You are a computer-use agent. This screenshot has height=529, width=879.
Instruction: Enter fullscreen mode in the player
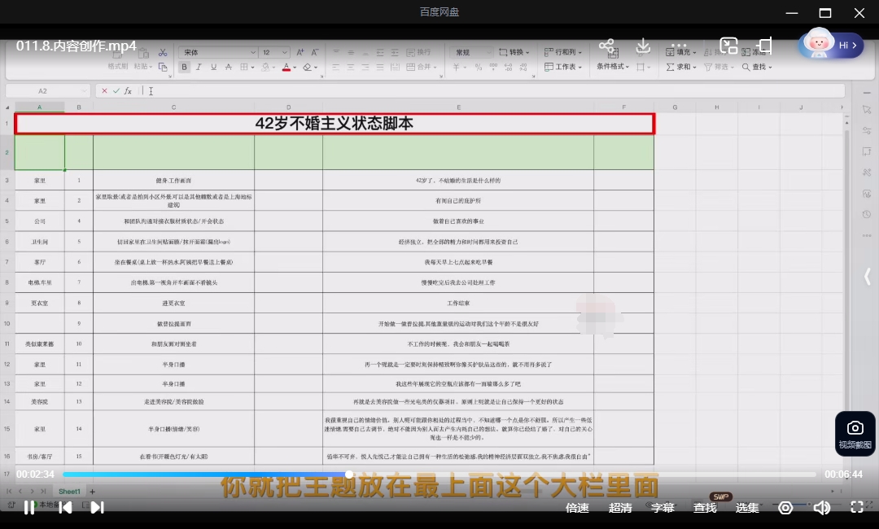(856, 507)
